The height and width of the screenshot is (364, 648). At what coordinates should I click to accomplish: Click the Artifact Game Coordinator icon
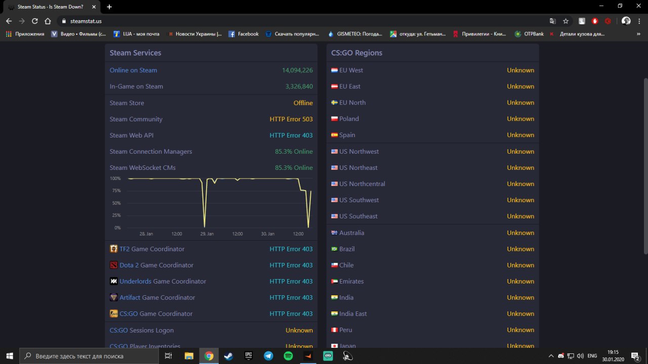[114, 297]
